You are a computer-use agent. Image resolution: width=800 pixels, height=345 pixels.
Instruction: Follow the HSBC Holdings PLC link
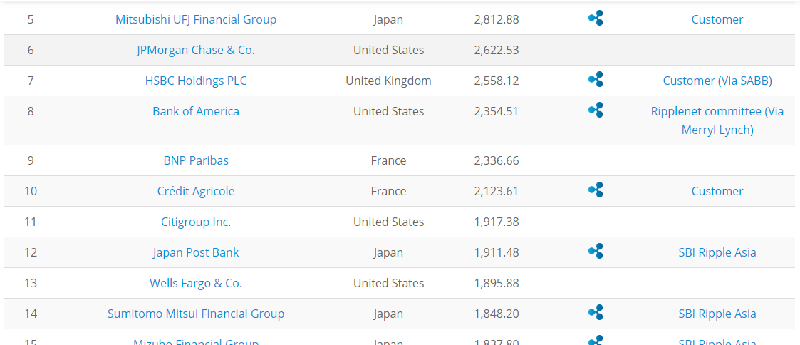(x=196, y=81)
